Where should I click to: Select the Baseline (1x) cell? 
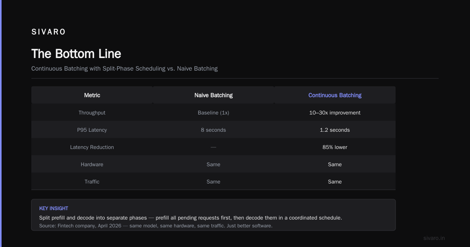[x=213, y=113]
